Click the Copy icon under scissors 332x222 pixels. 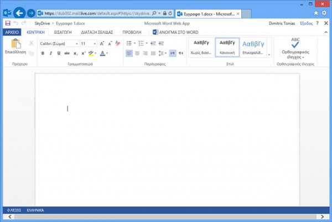coord(32,53)
